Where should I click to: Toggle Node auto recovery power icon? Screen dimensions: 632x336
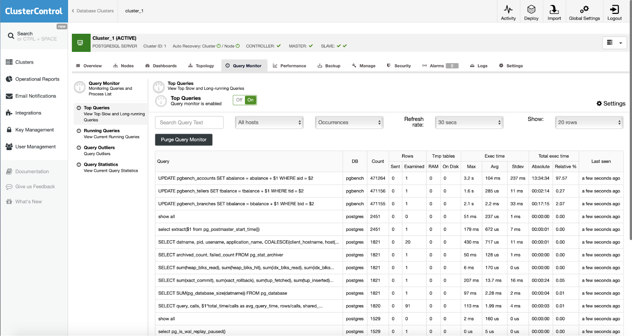[238, 46]
